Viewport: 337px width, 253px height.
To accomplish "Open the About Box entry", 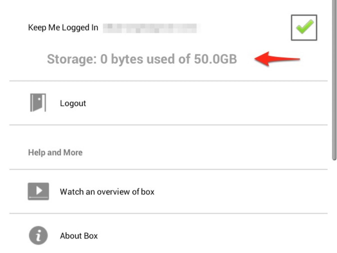I will click(79, 236).
